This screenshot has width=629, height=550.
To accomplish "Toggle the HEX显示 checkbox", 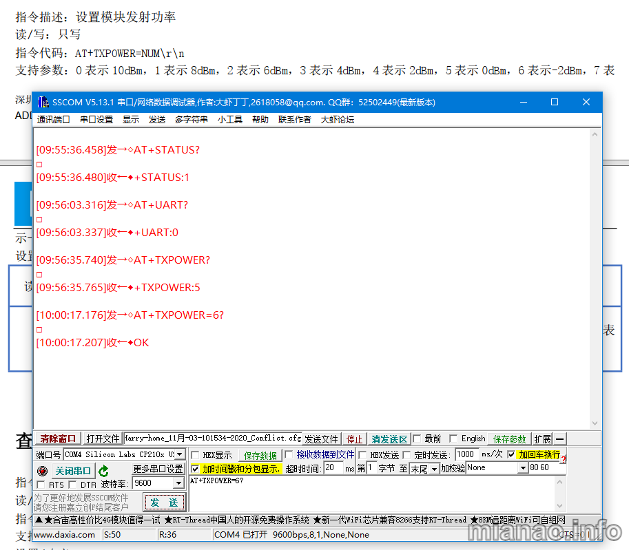I will 196,455.
